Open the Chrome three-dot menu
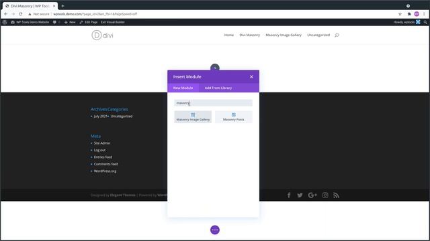Screen dimensions: 430x241 (x=424, y=14)
